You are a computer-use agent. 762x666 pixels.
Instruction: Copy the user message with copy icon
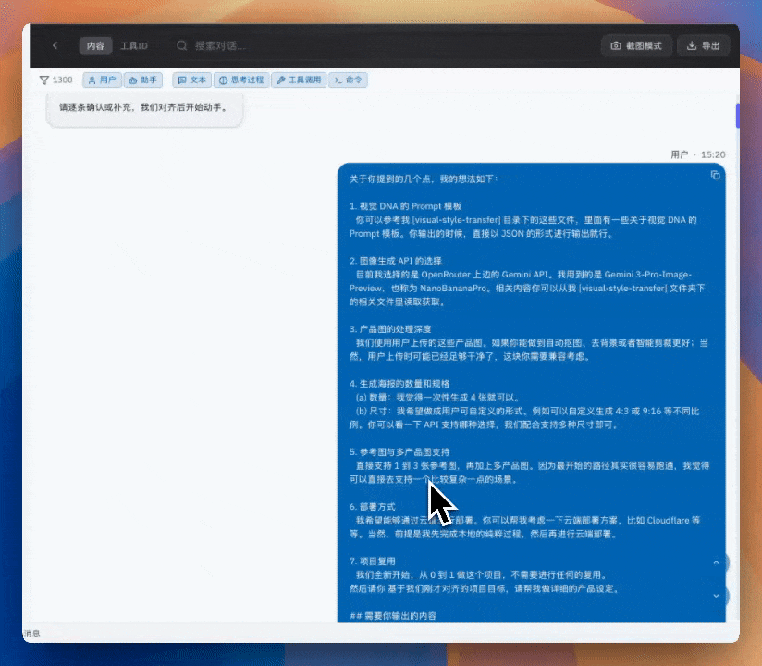click(715, 175)
